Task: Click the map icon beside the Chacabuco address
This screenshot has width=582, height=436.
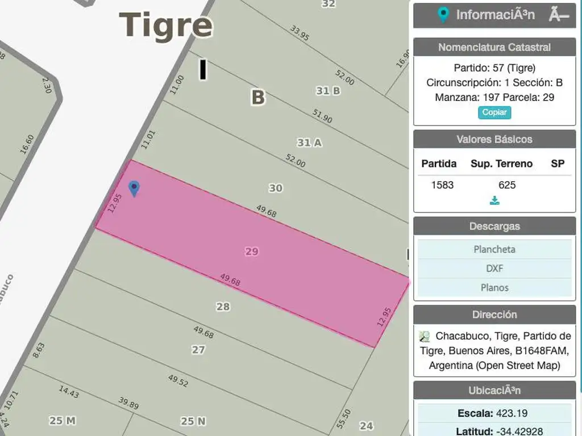Action: pos(424,336)
